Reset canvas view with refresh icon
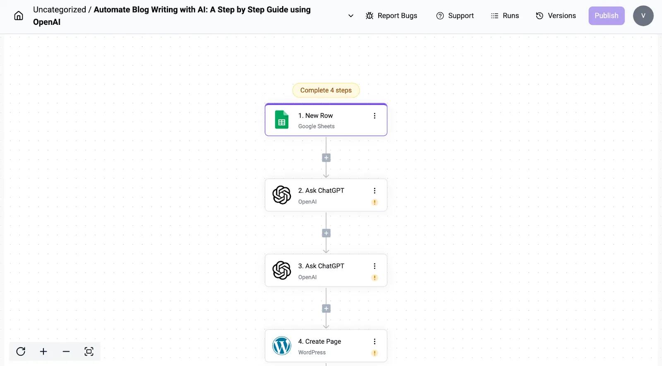This screenshot has height=366, width=662. pos(21,352)
